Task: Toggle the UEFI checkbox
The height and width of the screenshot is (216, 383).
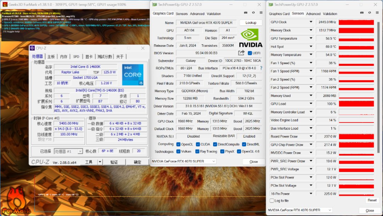Action: 250,53
